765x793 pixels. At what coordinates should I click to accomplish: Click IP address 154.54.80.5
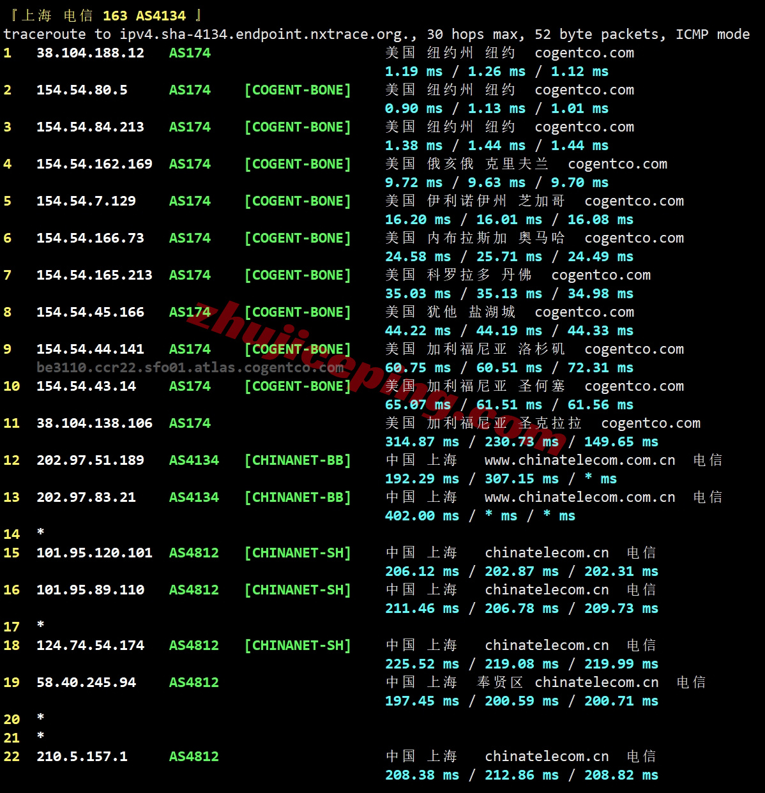pos(82,90)
